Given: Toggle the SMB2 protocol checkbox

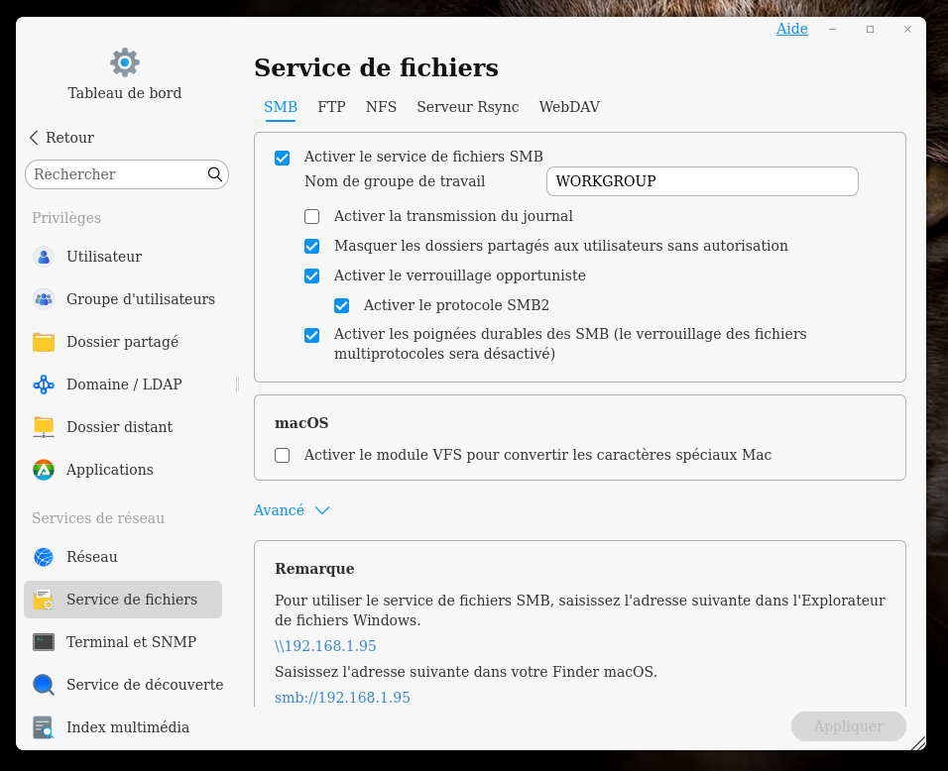Looking at the screenshot, I should pyautogui.click(x=342, y=305).
